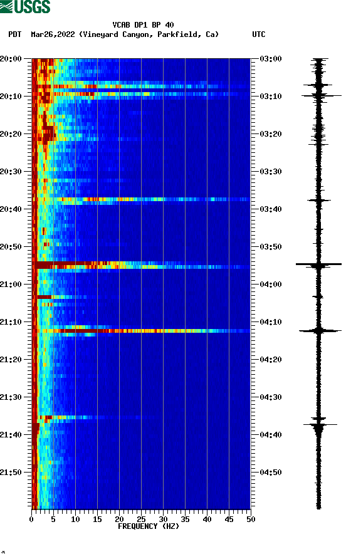Click the 50 Hz frequency axis label
Screen dimensions: 346x559
click(251, 520)
